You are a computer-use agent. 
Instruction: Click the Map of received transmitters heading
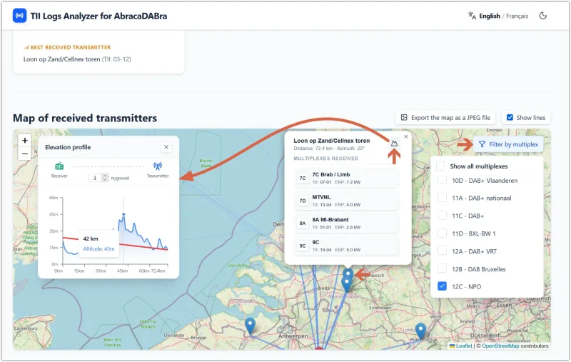85,118
